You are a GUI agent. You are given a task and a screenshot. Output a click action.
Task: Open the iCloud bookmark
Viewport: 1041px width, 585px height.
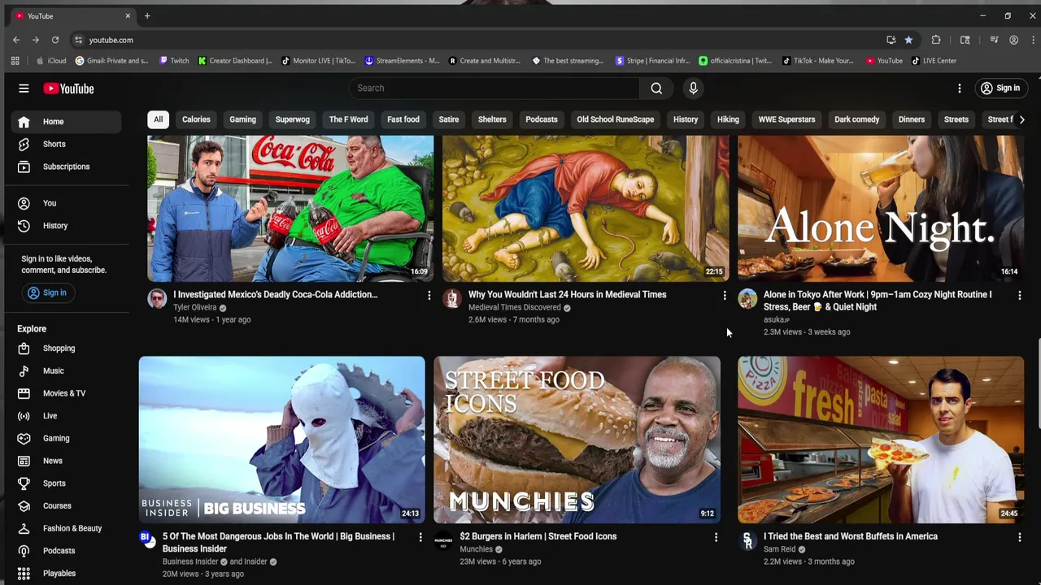51,61
